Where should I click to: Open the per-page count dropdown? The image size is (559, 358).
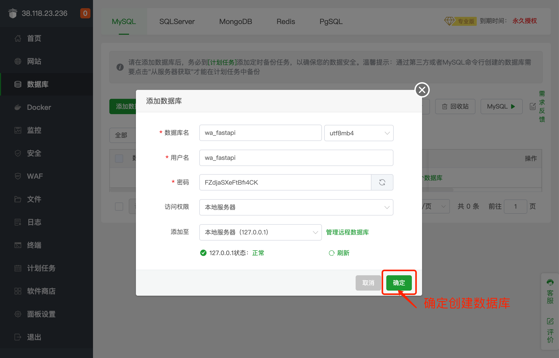pos(436,206)
